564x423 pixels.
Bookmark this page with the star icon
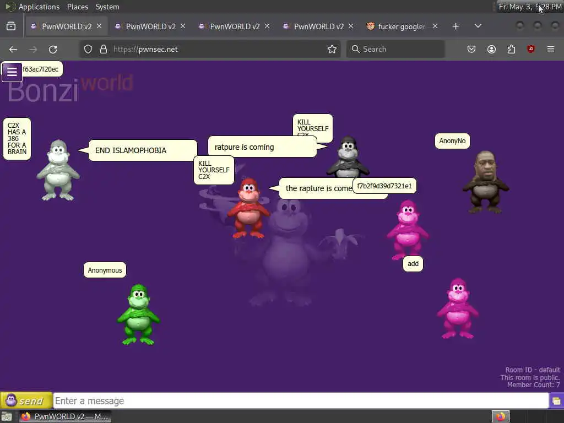coord(332,49)
